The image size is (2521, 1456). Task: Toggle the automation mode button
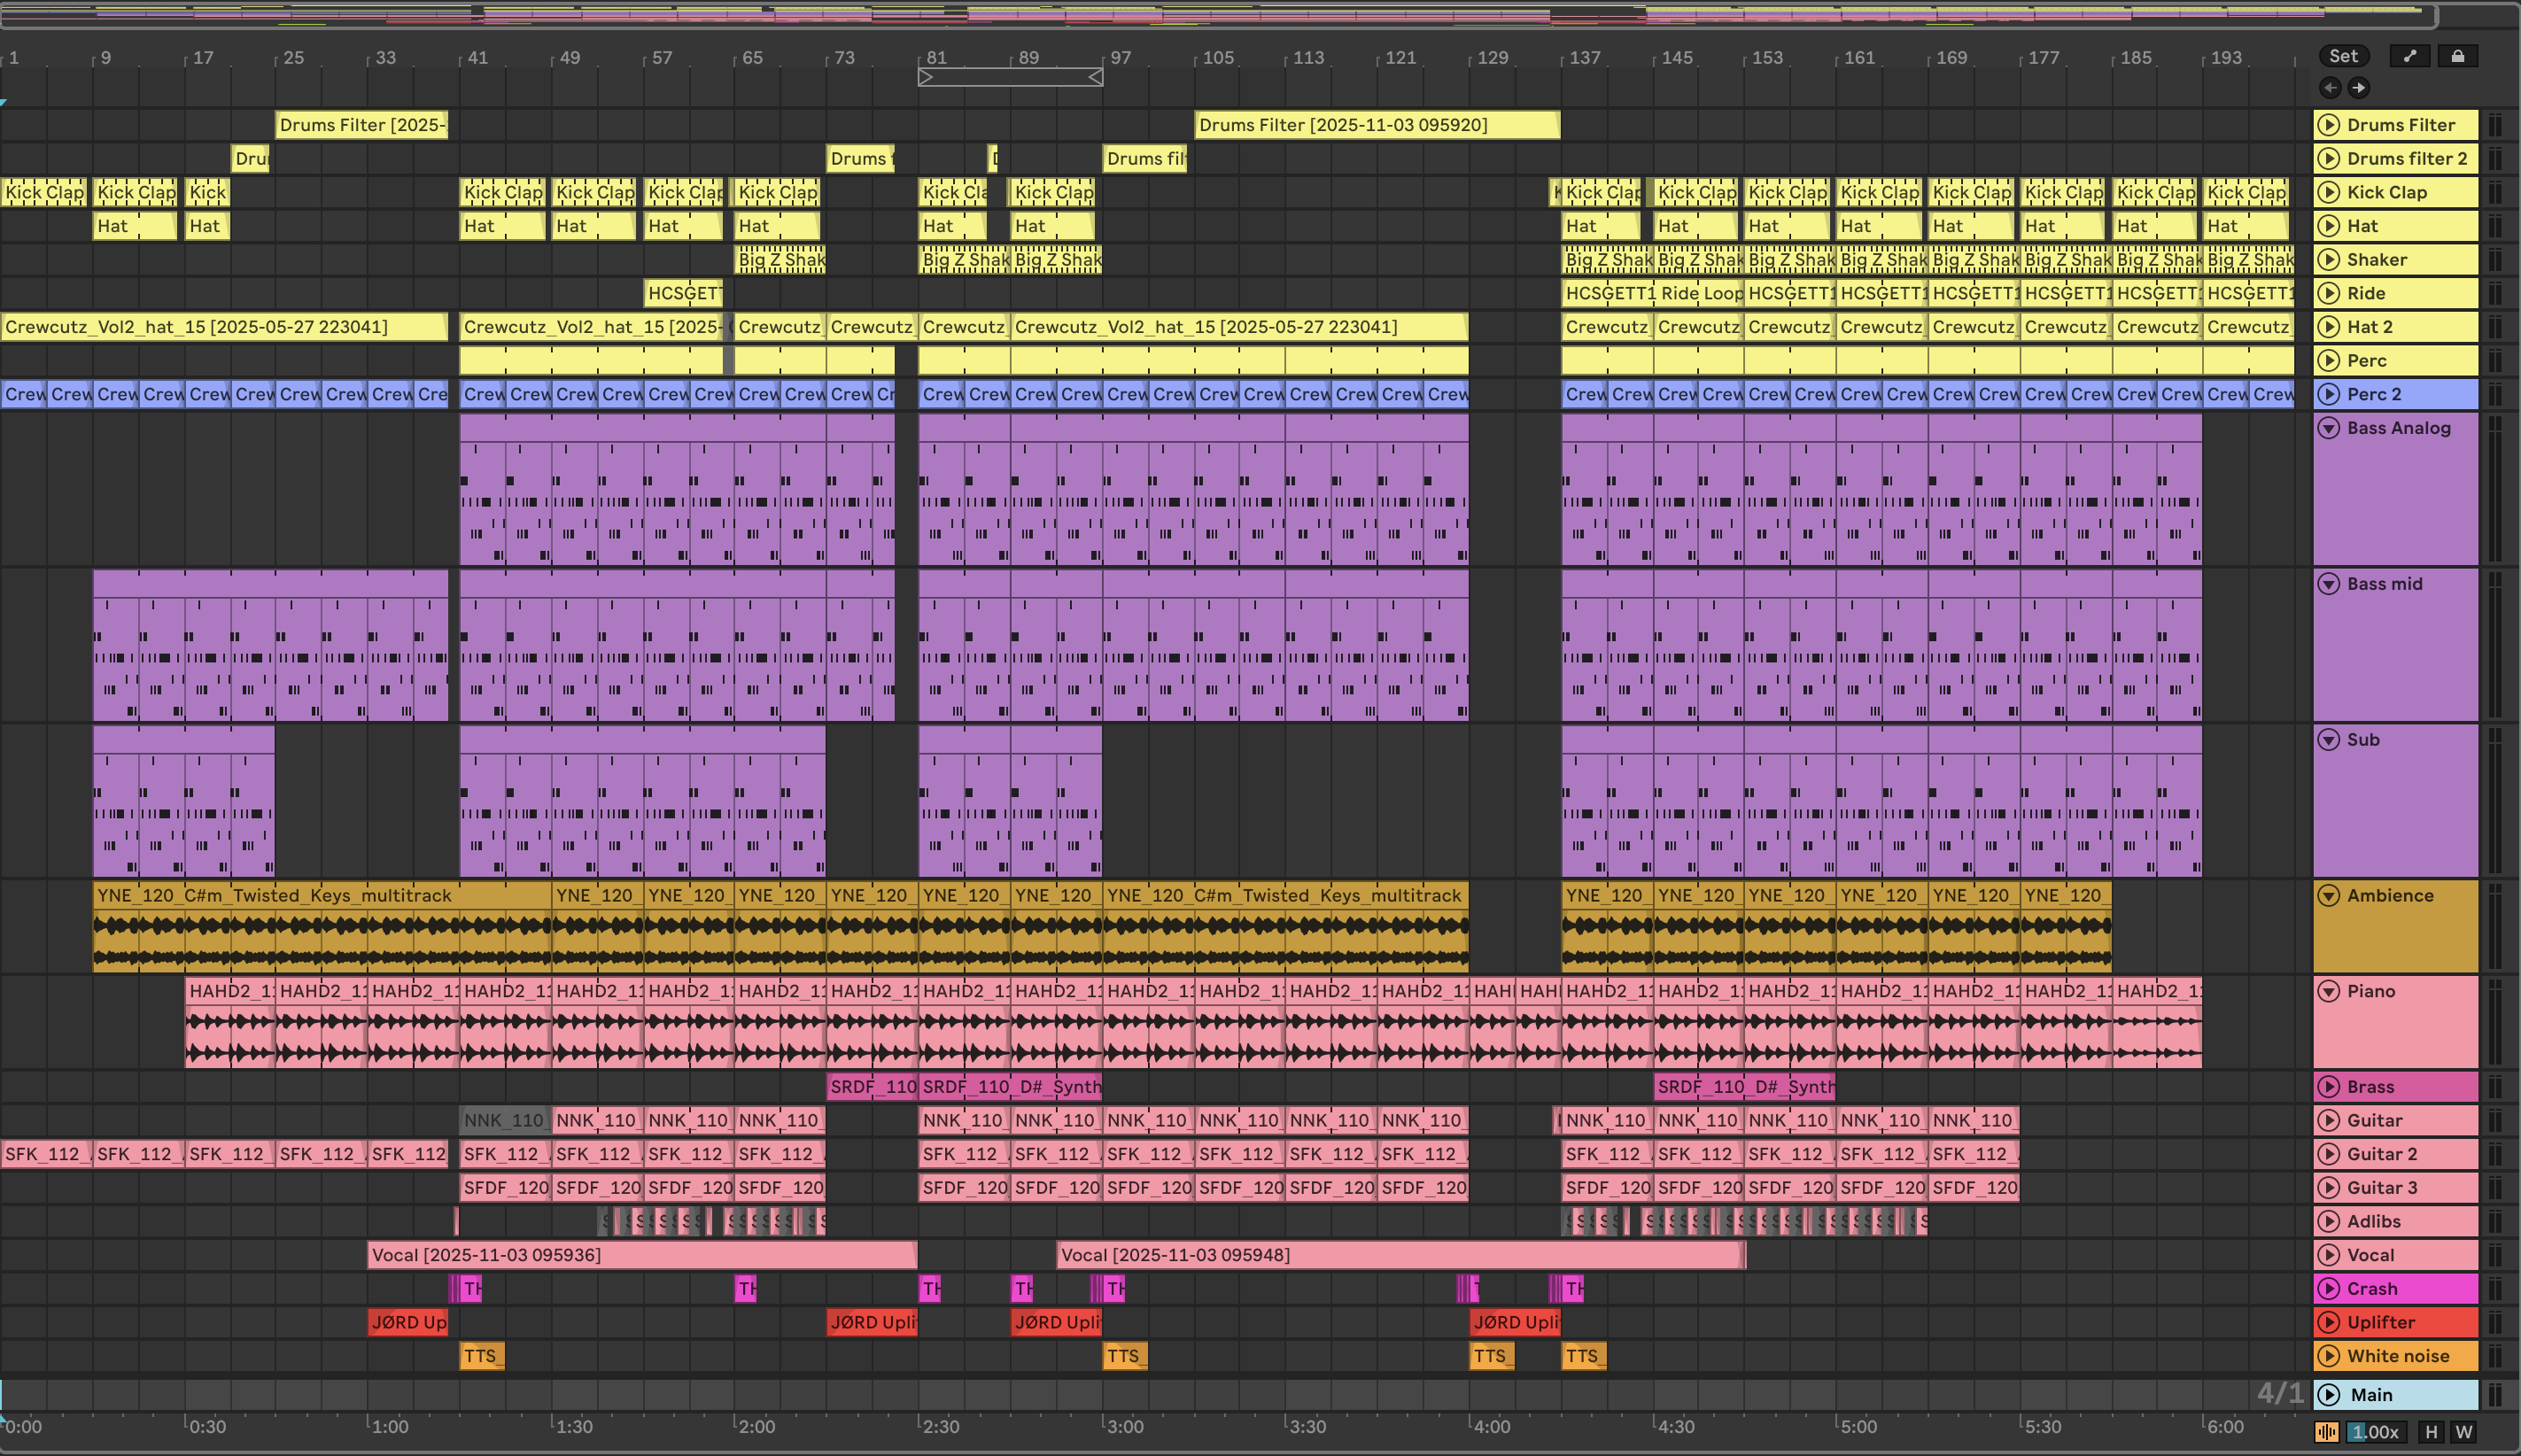(2409, 56)
